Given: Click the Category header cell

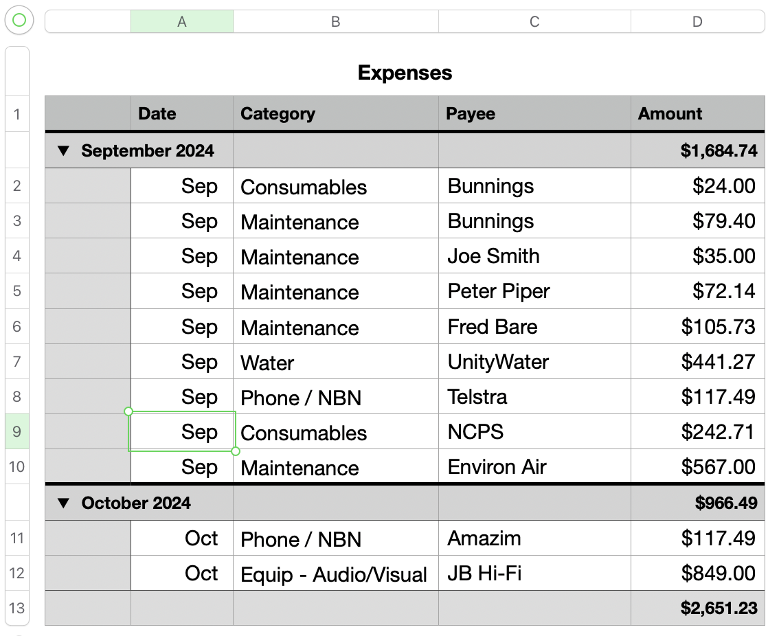Looking at the screenshot, I should [335, 114].
